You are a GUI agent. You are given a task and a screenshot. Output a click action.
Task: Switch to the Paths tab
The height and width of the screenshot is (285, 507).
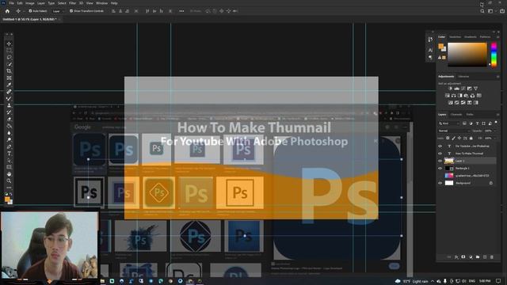tap(470, 114)
